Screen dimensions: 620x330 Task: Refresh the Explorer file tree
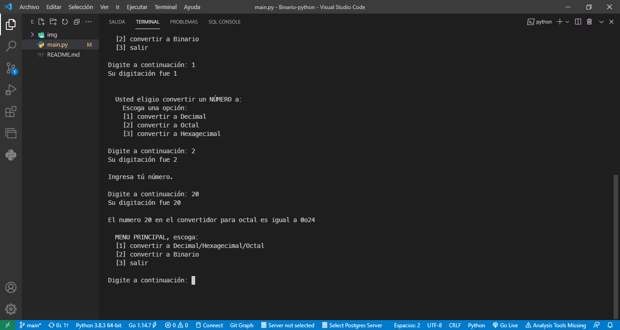point(65,22)
